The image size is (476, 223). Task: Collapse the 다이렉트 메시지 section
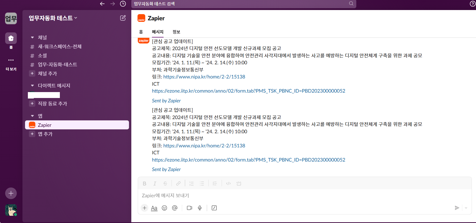tap(32, 85)
